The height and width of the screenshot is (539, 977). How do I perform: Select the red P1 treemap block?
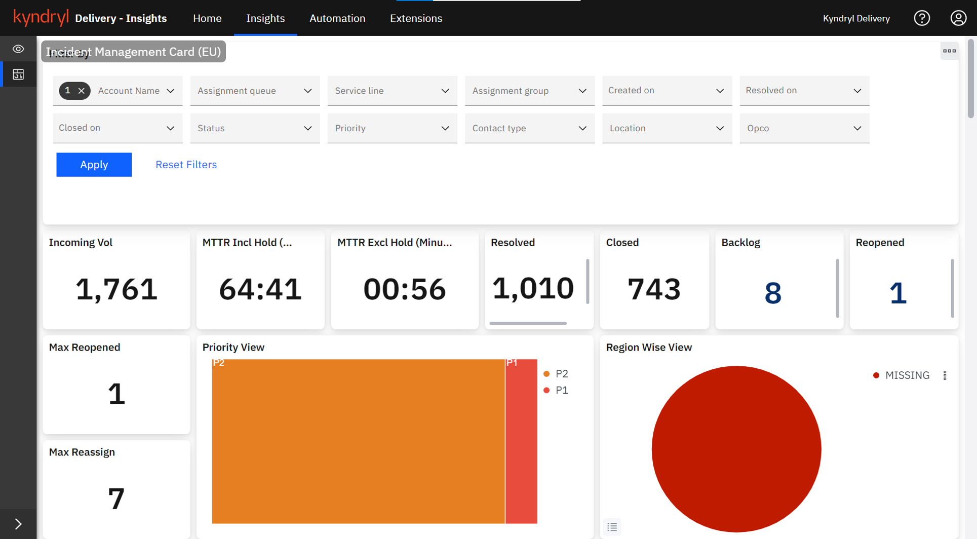pos(521,441)
